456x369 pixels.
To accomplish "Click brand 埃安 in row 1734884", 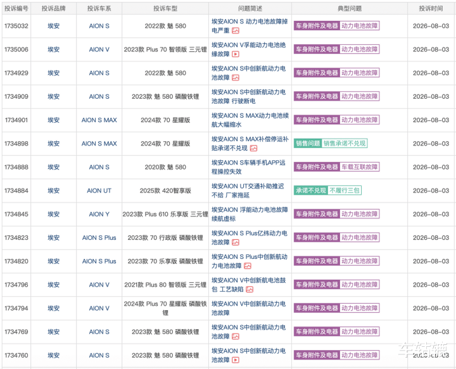I will click(53, 191).
